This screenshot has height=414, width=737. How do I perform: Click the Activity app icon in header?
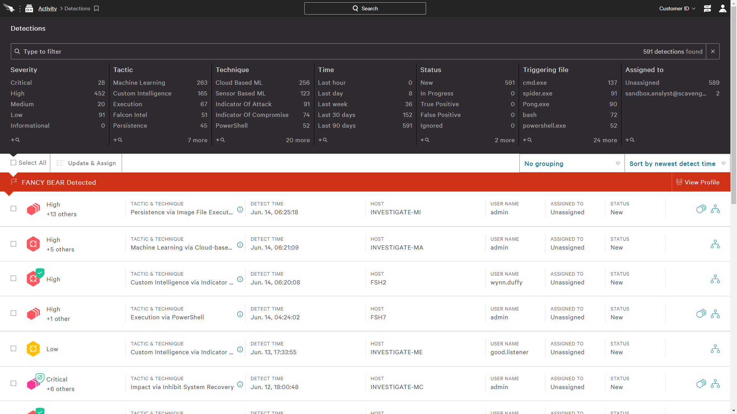coord(29,8)
